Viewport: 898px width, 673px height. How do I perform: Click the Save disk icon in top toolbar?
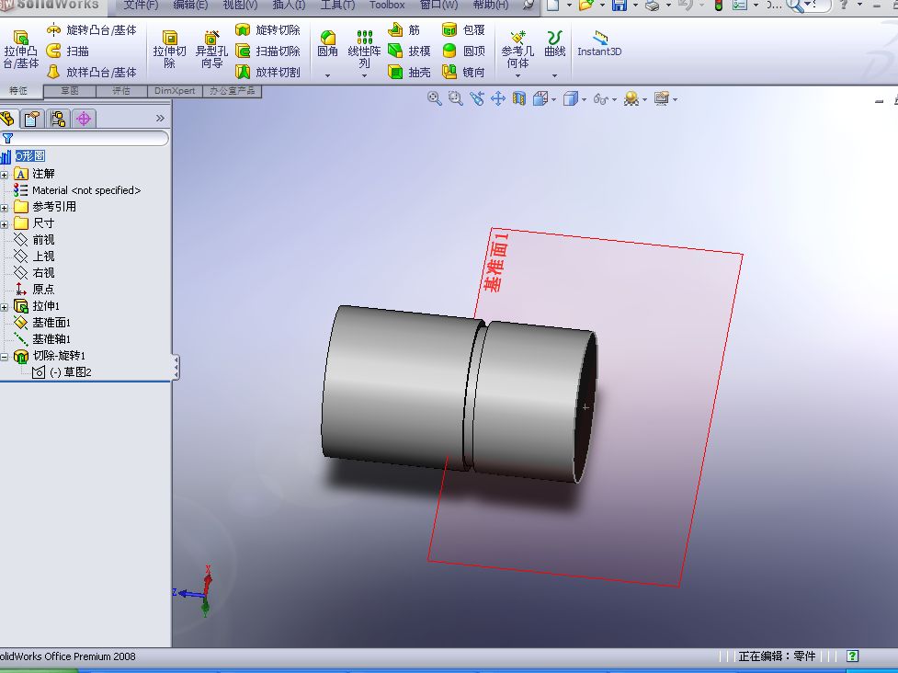coord(620,6)
